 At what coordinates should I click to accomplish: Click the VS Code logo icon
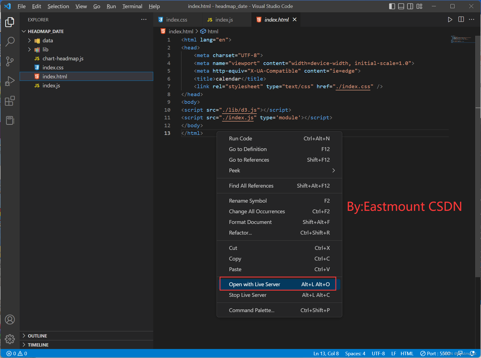8,6
